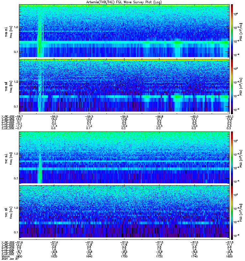Click the time label '1700'
Image resolution: width=245 pixels, height=261 pixels.
pos(124,256)
